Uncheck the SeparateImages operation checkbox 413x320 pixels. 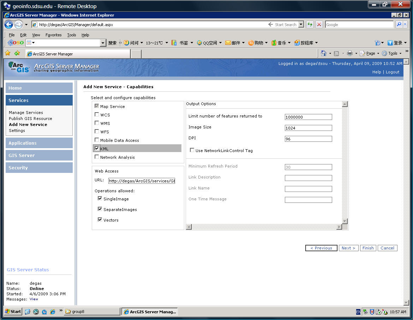click(x=100, y=209)
